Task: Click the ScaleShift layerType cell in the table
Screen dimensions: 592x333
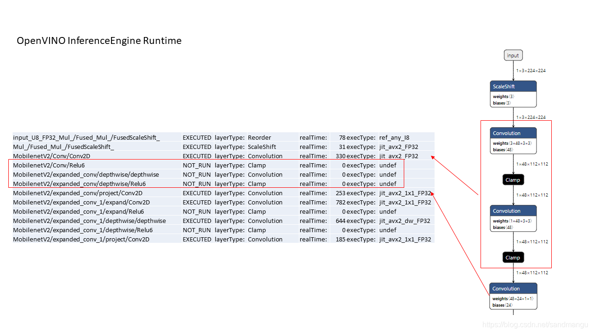Action: [262, 147]
